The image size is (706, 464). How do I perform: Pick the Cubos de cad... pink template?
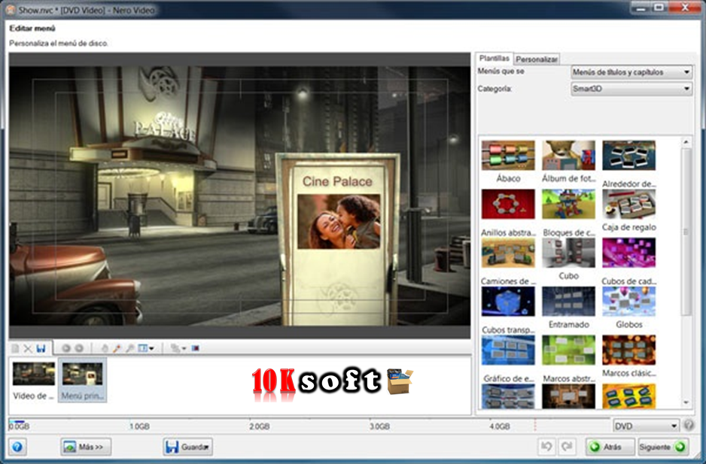[628, 253]
